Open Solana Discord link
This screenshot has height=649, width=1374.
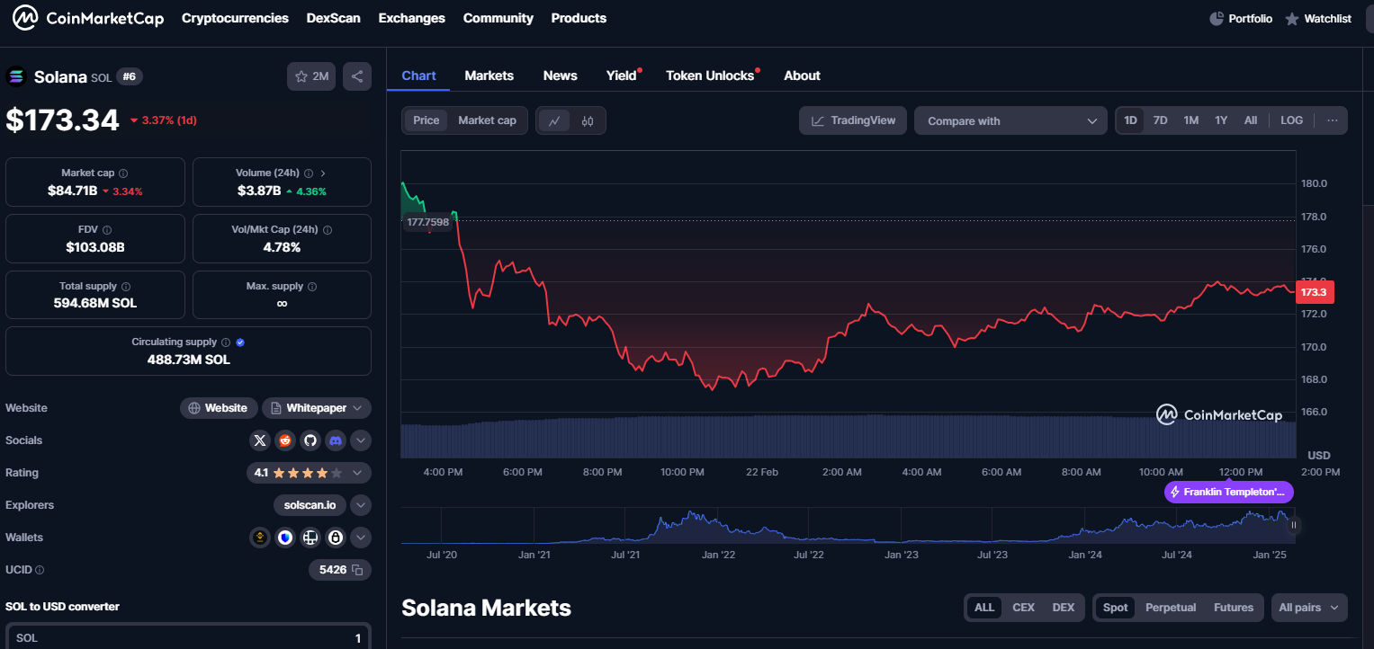pos(336,440)
